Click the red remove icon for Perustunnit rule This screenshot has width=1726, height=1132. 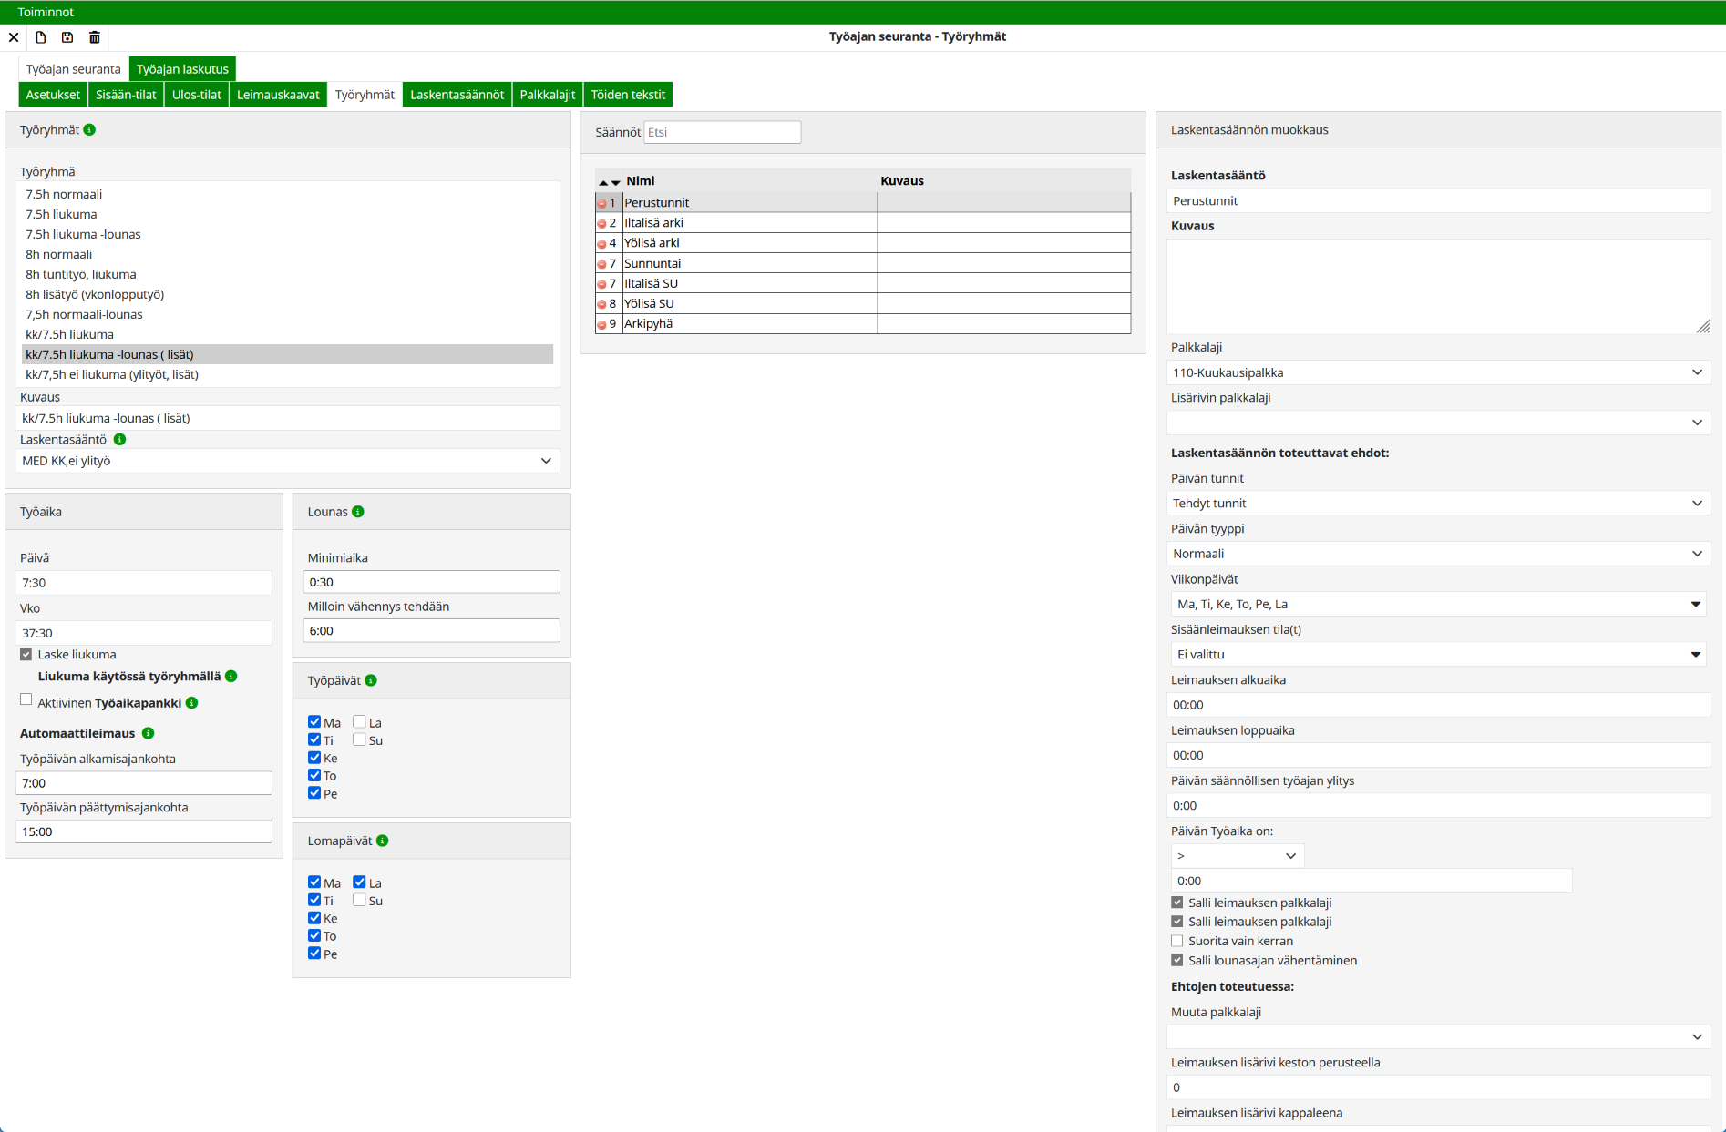[602, 203]
